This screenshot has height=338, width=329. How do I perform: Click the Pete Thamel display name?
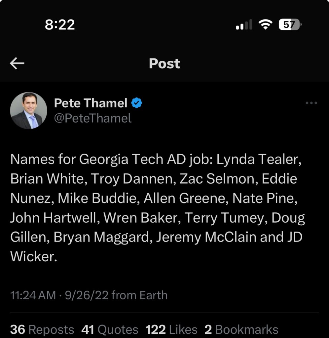tap(91, 103)
